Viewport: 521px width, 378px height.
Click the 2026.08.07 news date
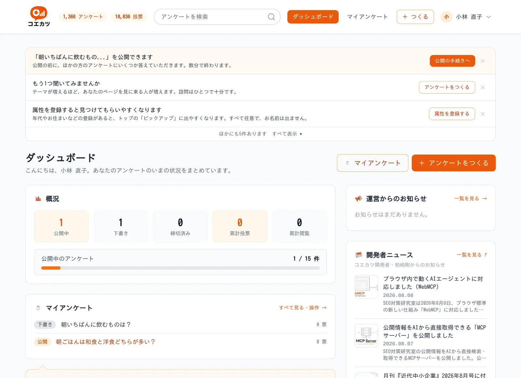point(398,343)
